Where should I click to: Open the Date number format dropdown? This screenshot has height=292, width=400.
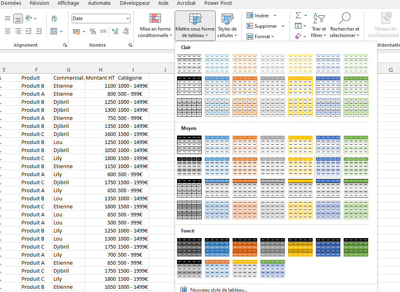[x=128, y=19]
